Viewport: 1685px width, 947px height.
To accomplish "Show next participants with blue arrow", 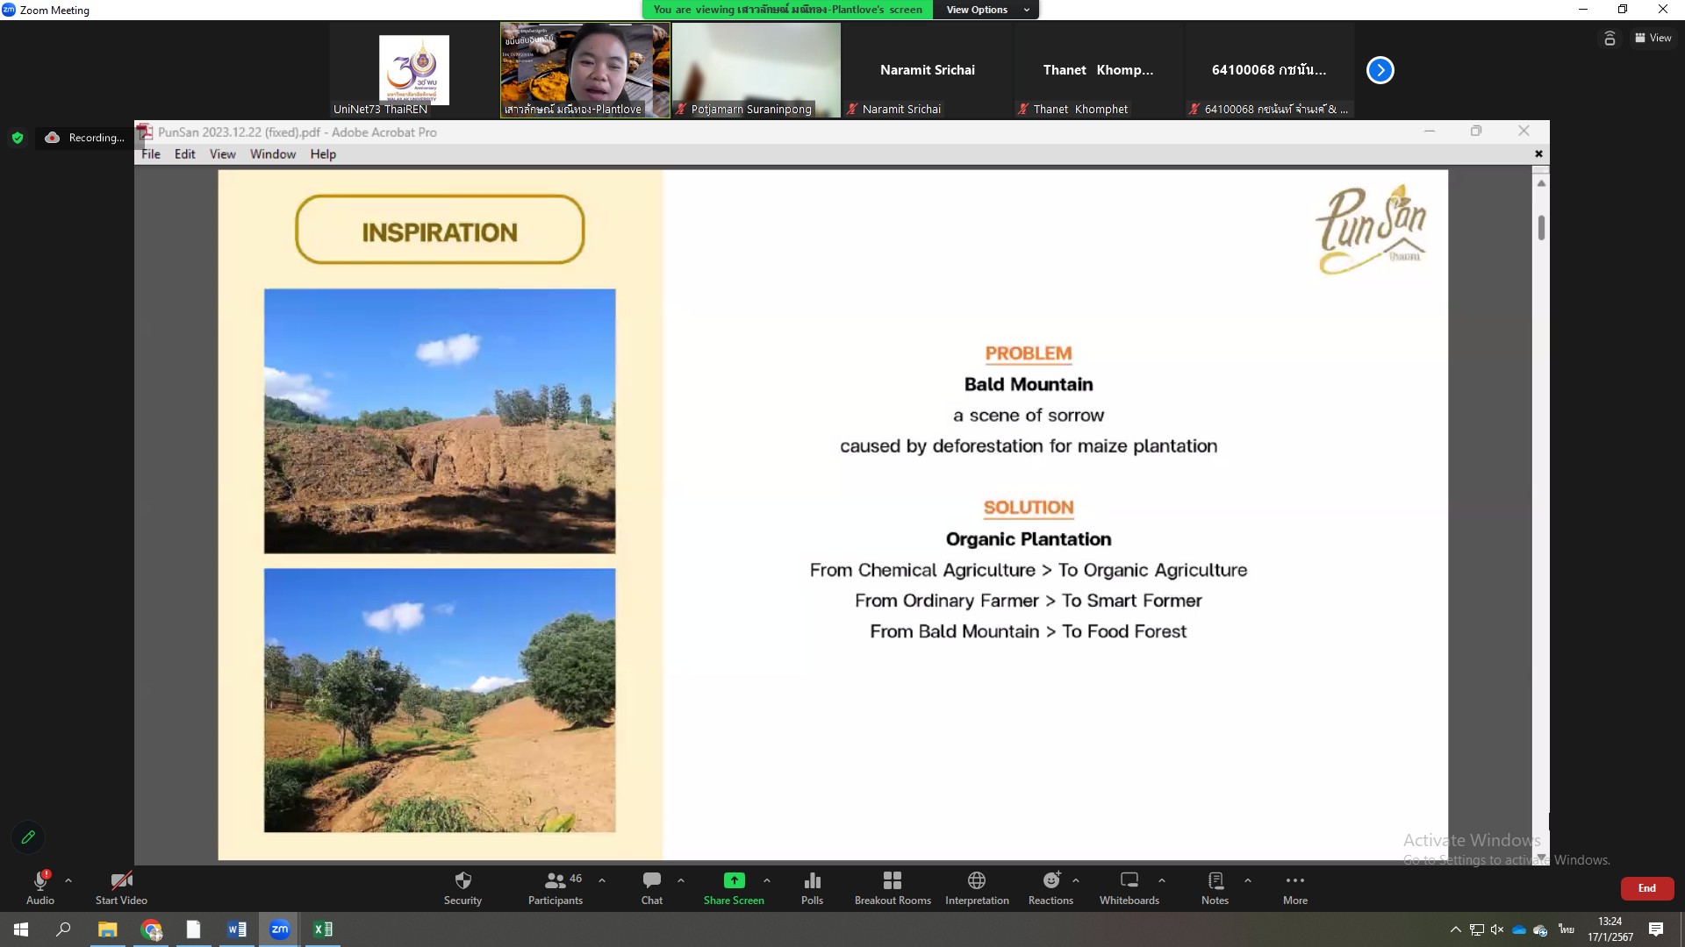I will [x=1380, y=70].
